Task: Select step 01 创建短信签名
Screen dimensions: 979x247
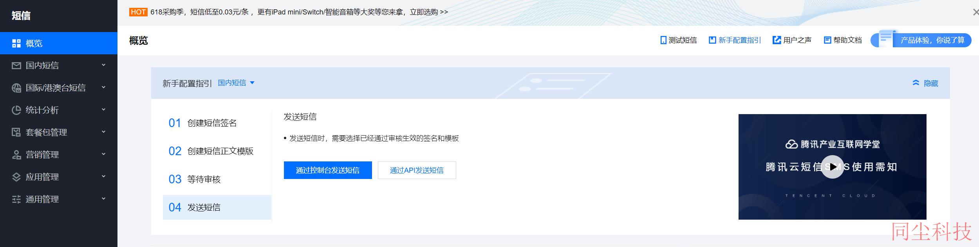Action: [217, 123]
